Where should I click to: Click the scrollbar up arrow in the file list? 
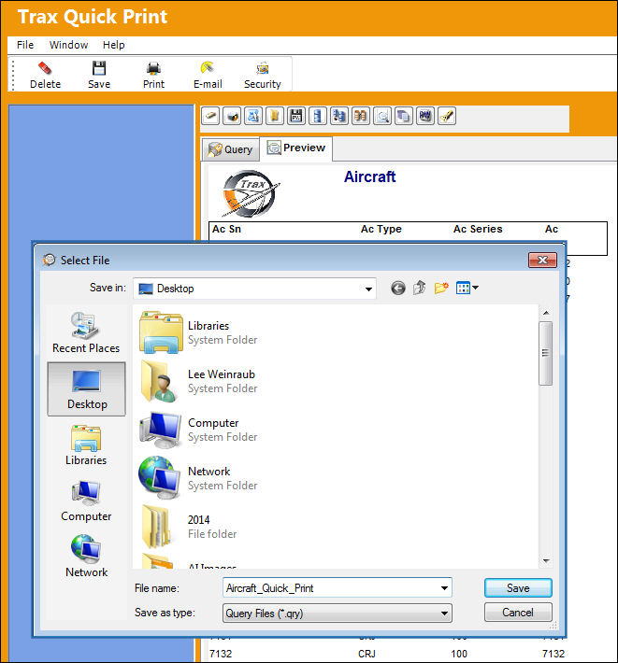(x=546, y=313)
